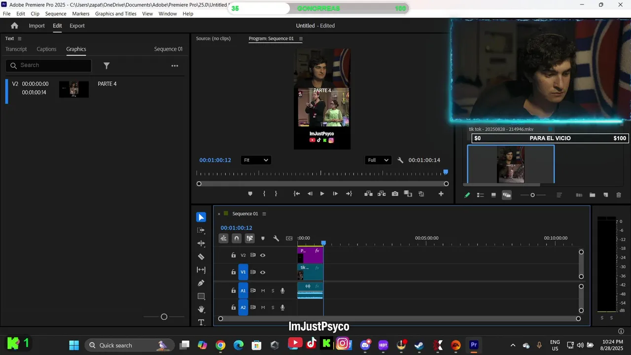Toggle V1 track output eye
631x355 pixels.
(263, 272)
